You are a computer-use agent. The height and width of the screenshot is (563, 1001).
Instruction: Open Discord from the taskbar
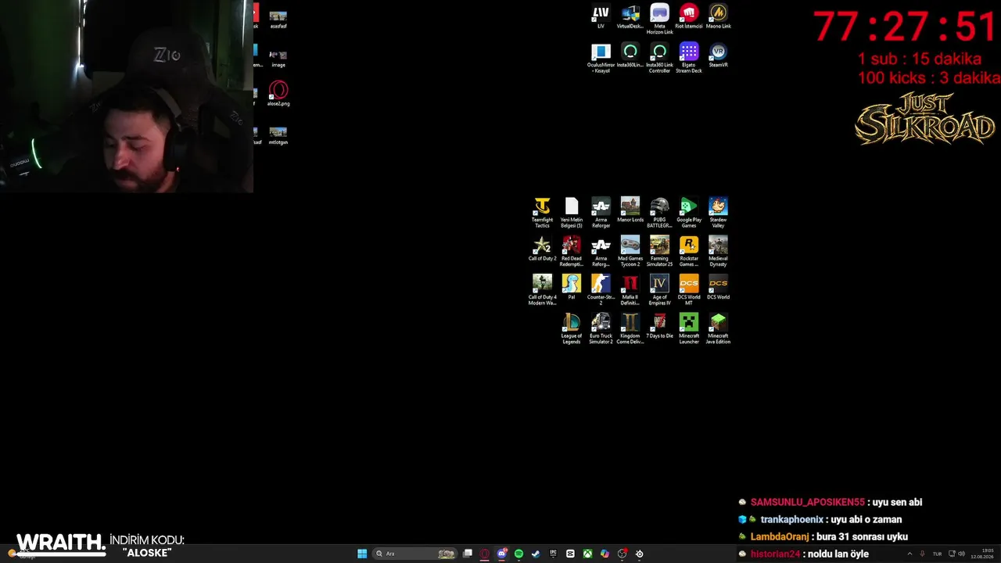pyautogui.click(x=502, y=554)
